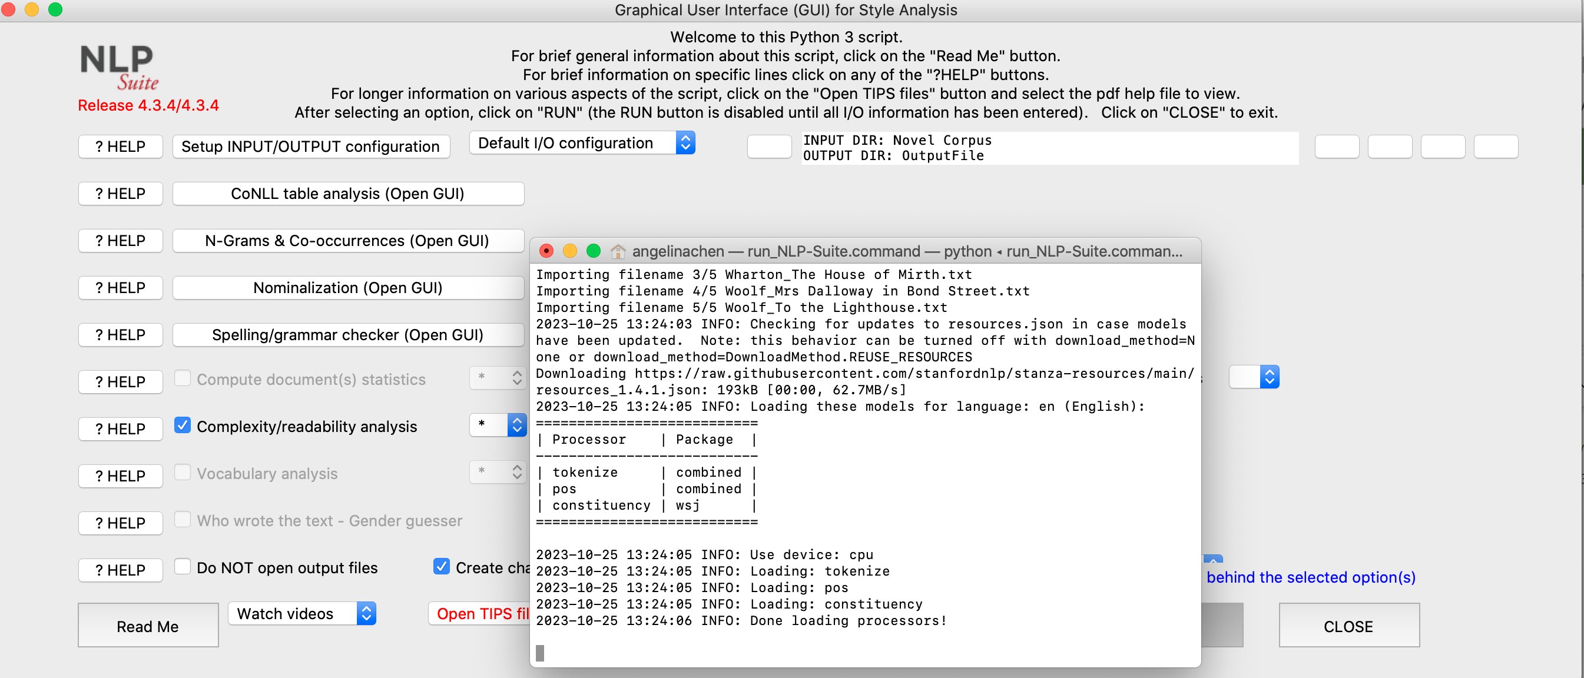Click the home icon in terminal title
This screenshot has height=678, width=1584.
[617, 251]
